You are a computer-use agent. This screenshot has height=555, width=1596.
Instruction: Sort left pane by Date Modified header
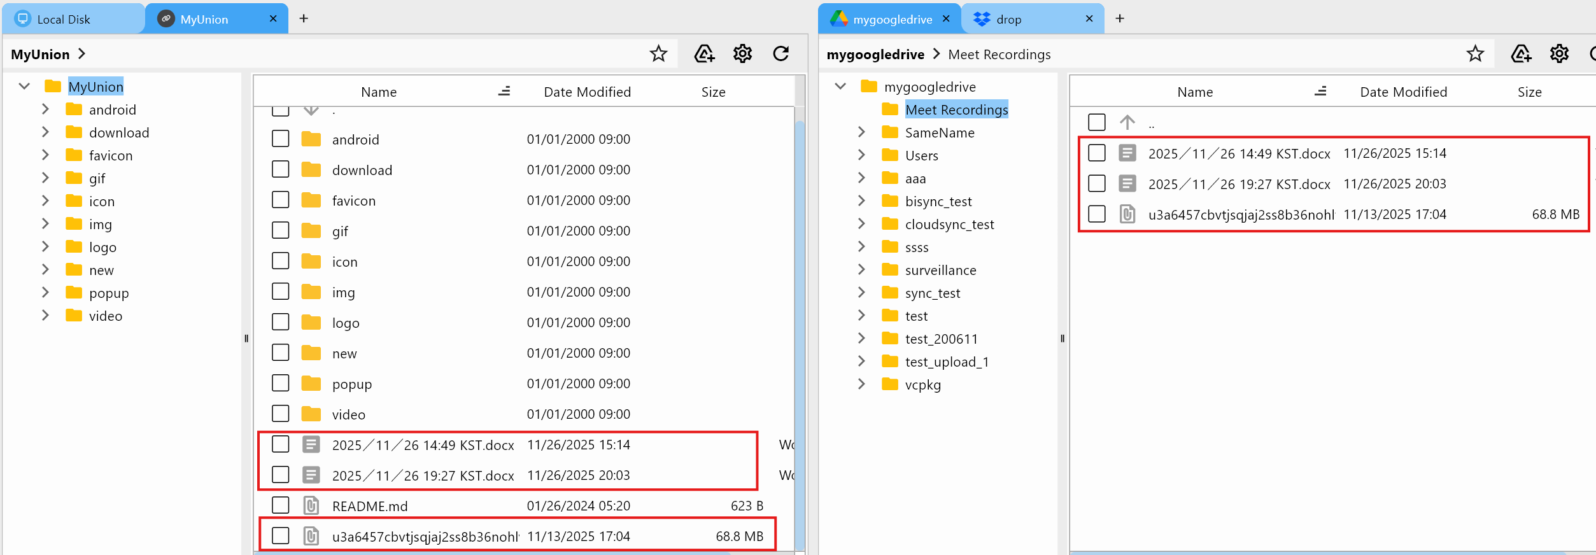[587, 92]
